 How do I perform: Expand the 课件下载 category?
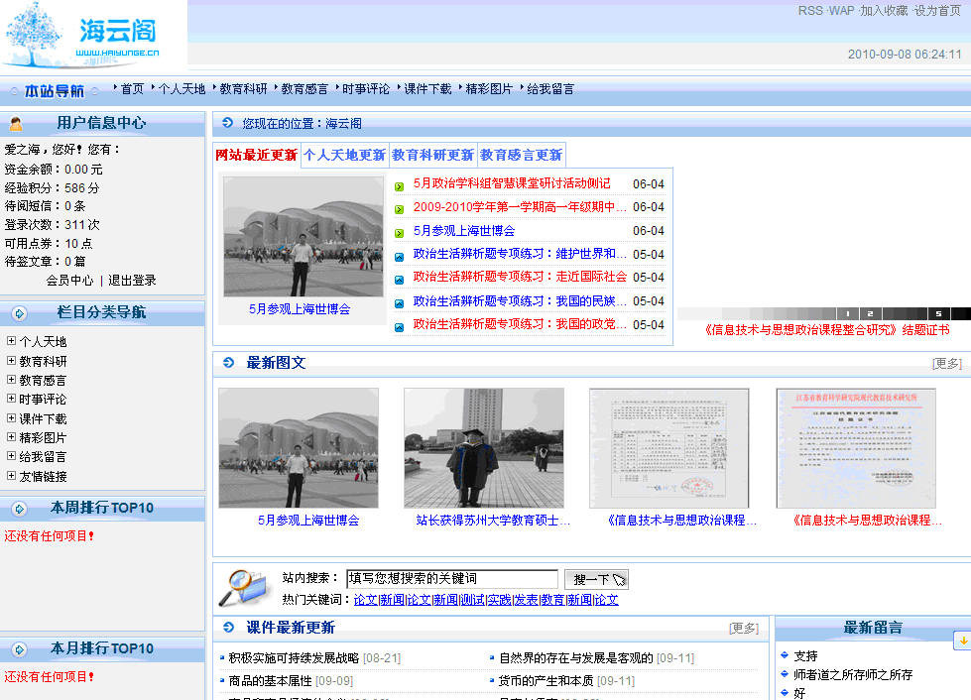point(11,418)
